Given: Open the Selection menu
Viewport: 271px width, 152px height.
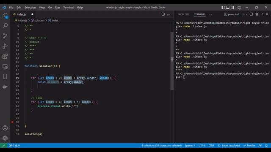Looking at the screenshot, I should pyautogui.click(x=30, y=8).
